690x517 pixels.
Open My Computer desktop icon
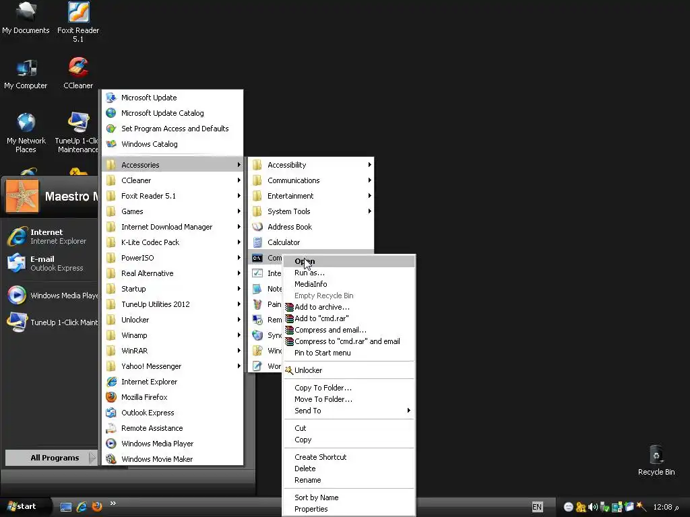[x=26, y=74]
